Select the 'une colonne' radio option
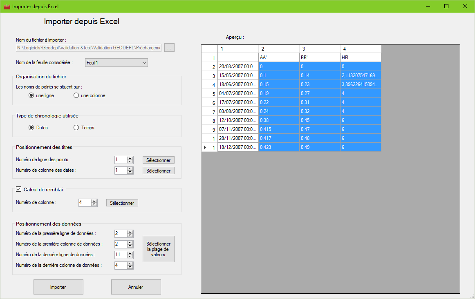Image resolution: width=475 pixels, height=299 pixels. (x=76, y=95)
